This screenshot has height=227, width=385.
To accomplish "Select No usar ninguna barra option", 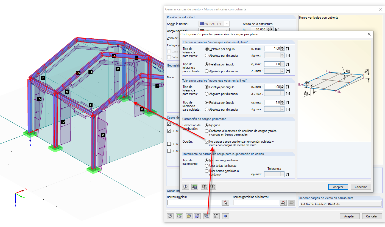I will pyautogui.click(x=207, y=160).
